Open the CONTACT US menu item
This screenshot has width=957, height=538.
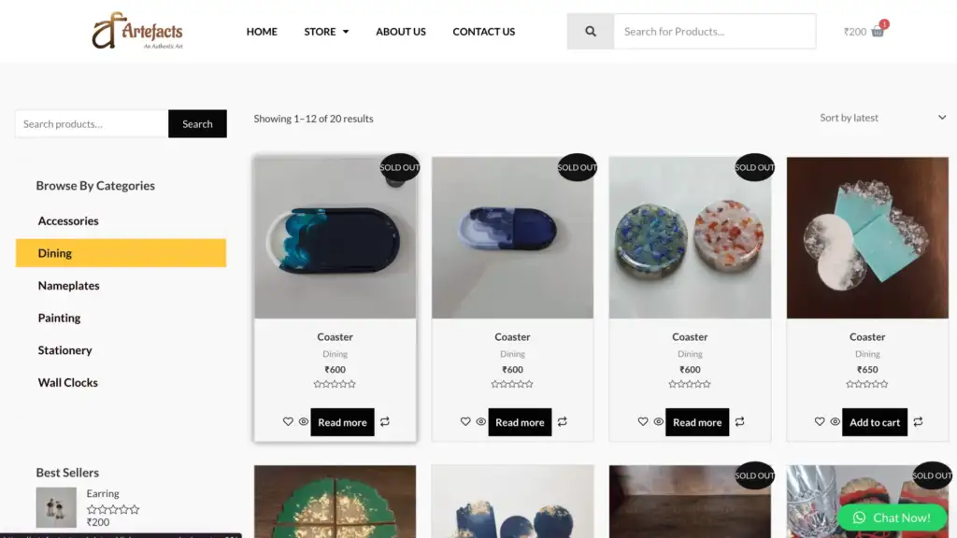(483, 31)
